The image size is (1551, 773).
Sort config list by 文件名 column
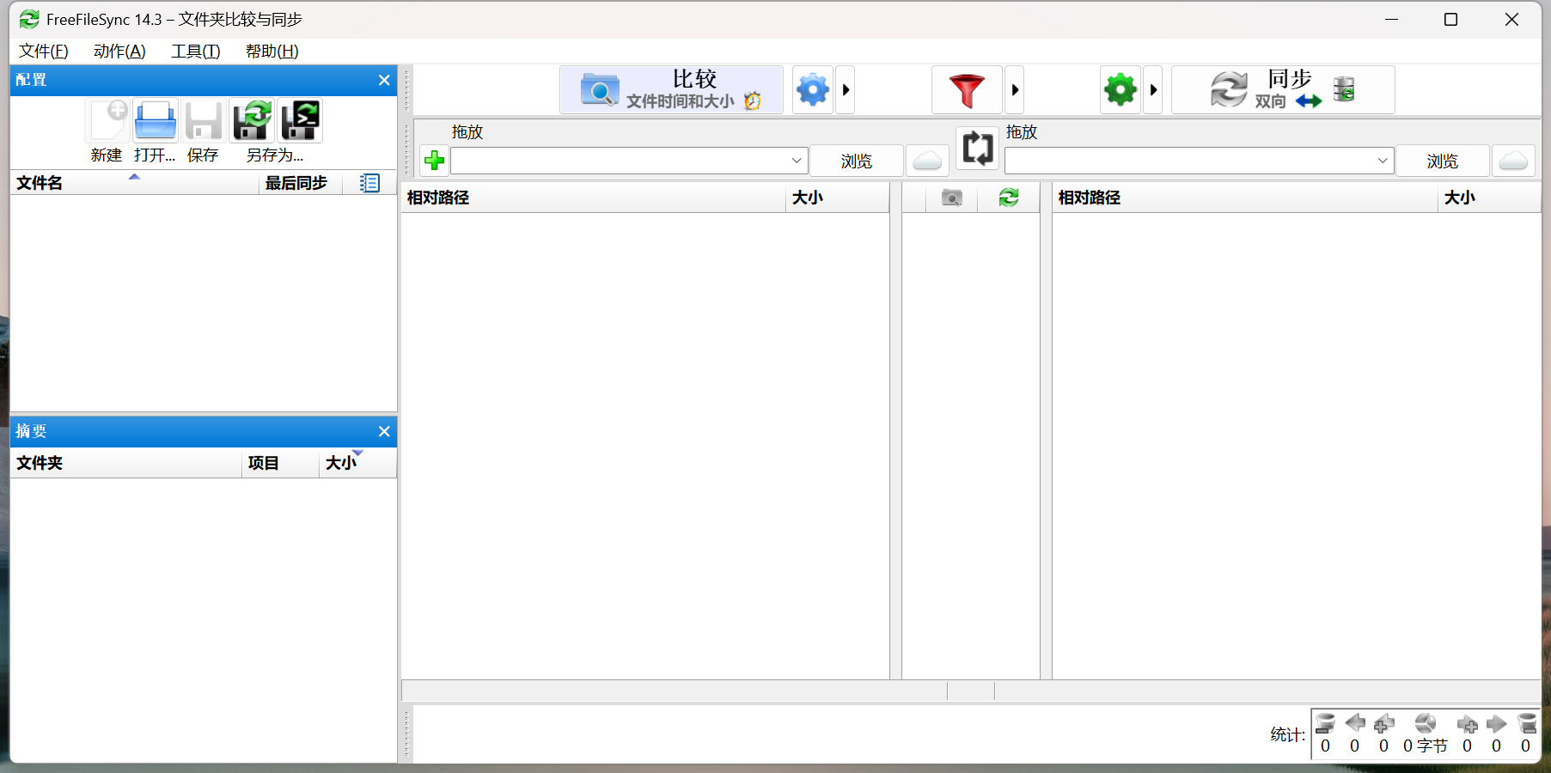134,183
